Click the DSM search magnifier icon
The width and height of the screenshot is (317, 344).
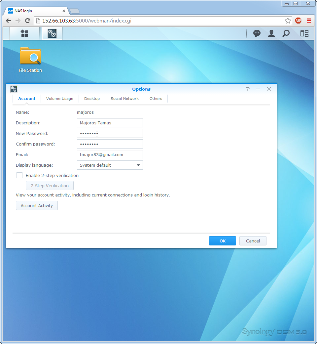(286, 33)
